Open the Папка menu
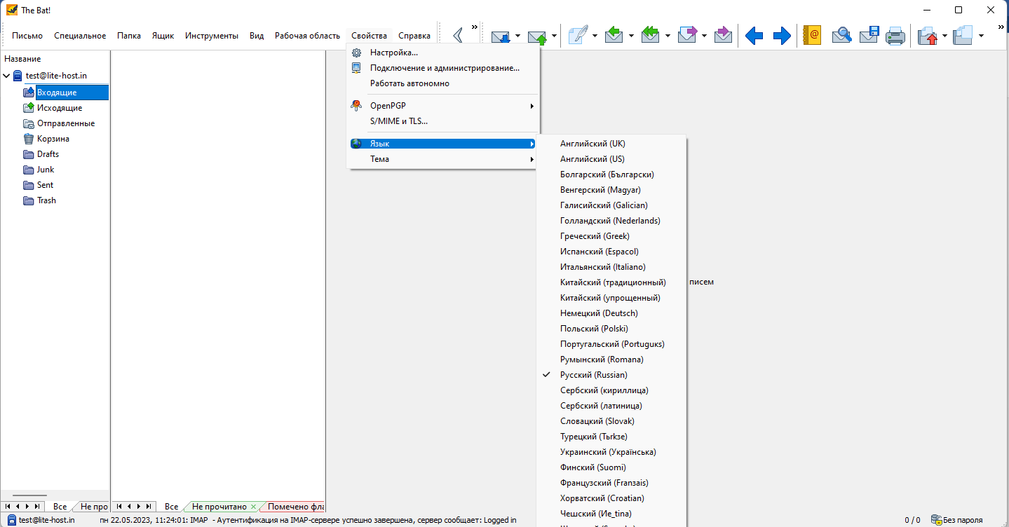The height and width of the screenshot is (527, 1009). tap(129, 36)
